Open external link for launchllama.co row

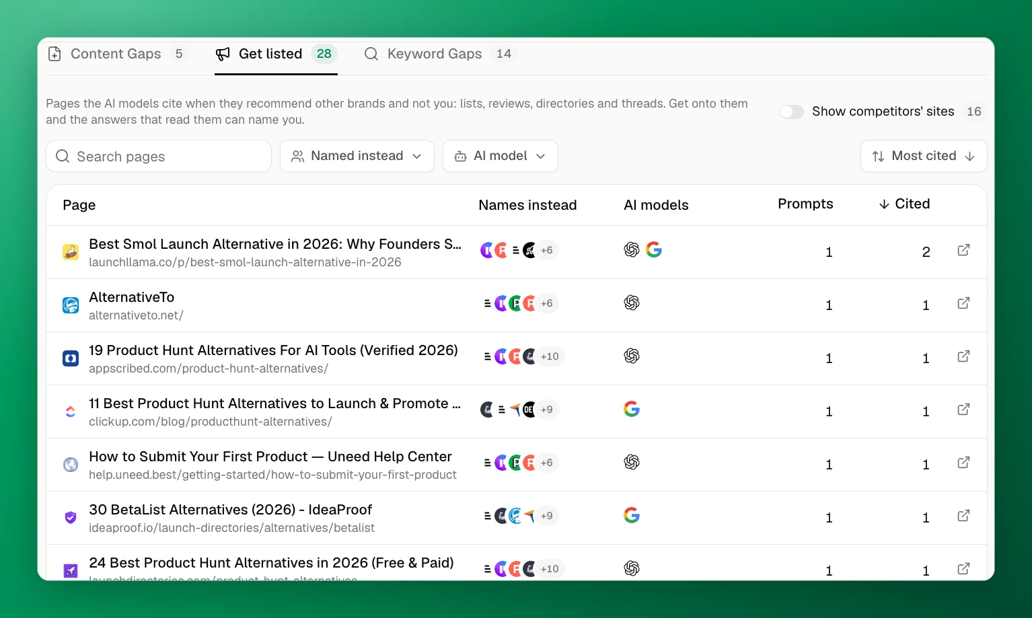[963, 250]
